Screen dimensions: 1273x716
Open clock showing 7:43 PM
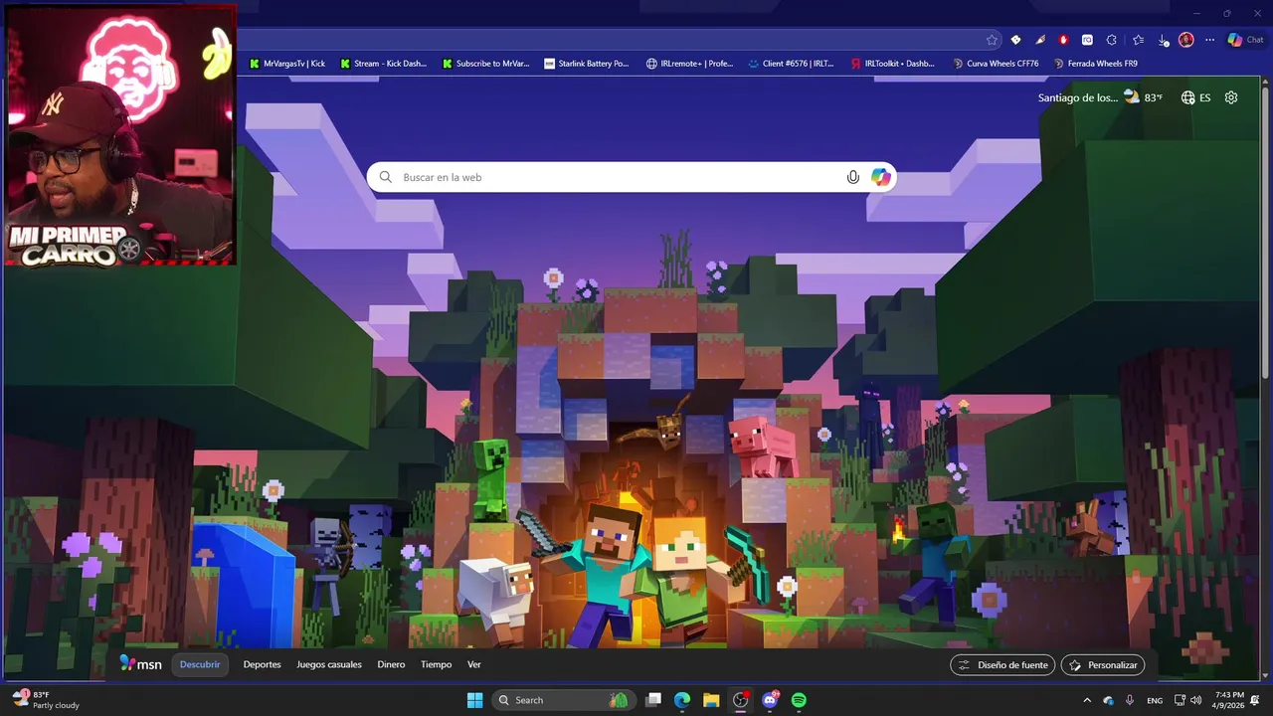[1229, 700]
